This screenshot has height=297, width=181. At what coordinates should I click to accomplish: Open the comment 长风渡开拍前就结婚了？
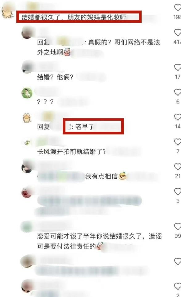pyautogui.click(x=71, y=152)
